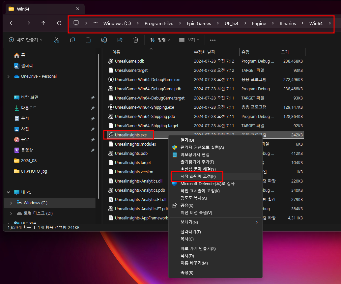
Task: Share the file using toolbar share icon
Action: 120,40
